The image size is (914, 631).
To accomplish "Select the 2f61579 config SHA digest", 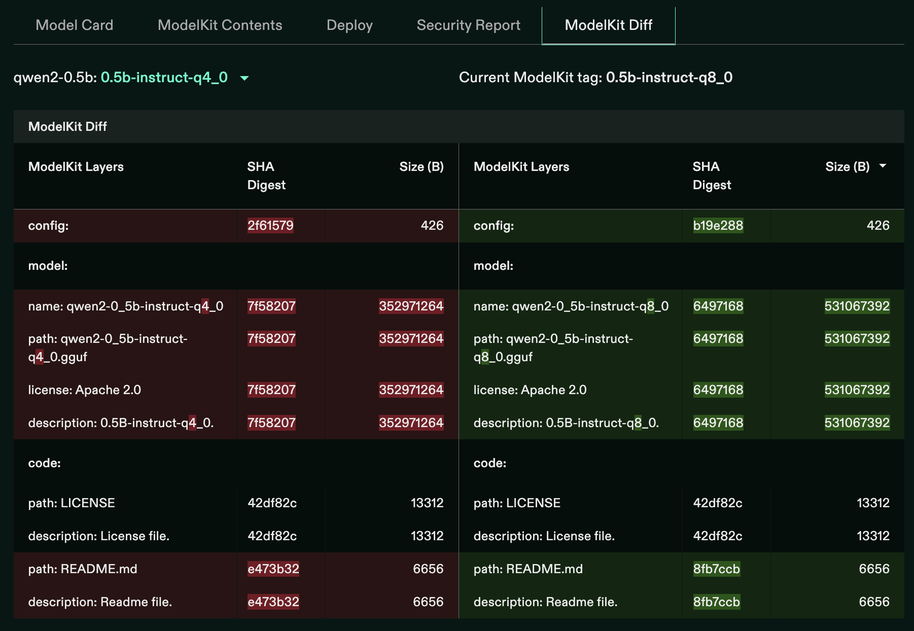I will point(270,225).
